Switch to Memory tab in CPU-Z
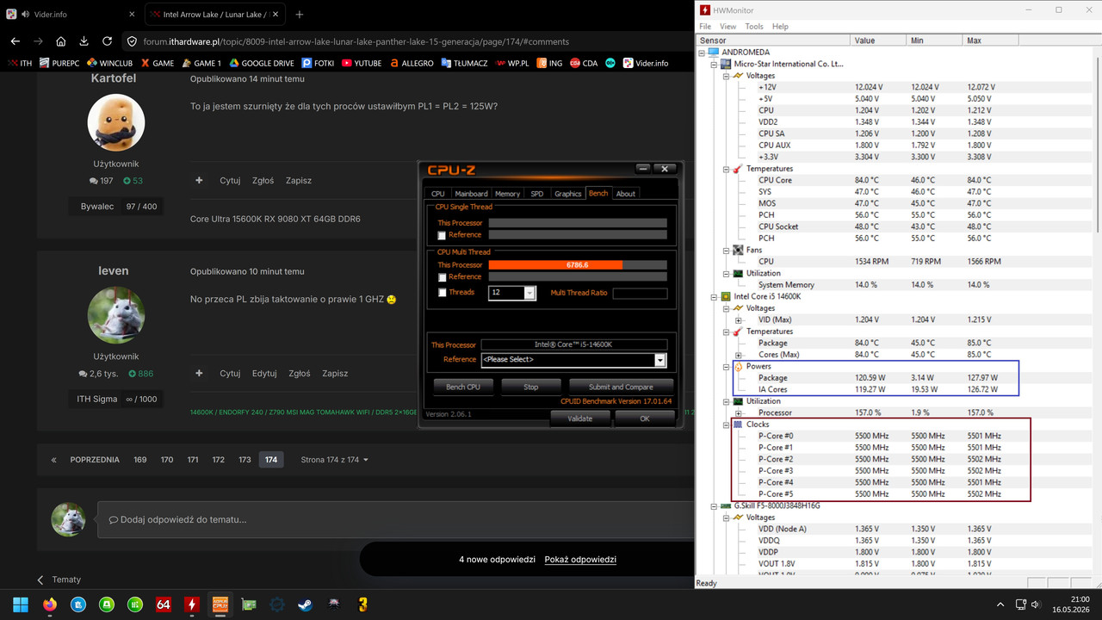 point(507,194)
